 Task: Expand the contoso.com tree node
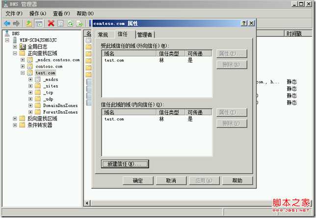pyautogui.click(x=23, y=66)
